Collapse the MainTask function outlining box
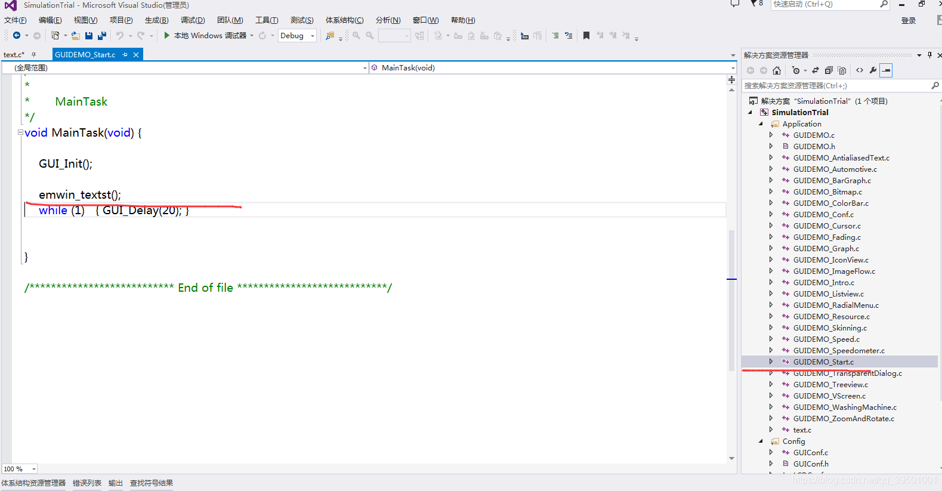The image size is (942, 491). [x=20, y=132]
